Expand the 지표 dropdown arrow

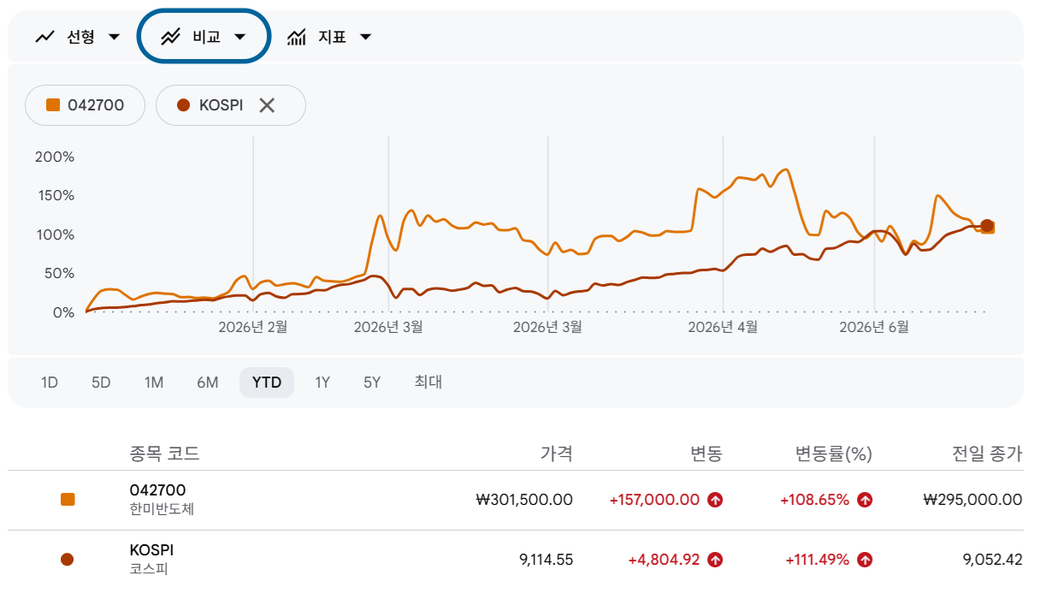(365, 37)
